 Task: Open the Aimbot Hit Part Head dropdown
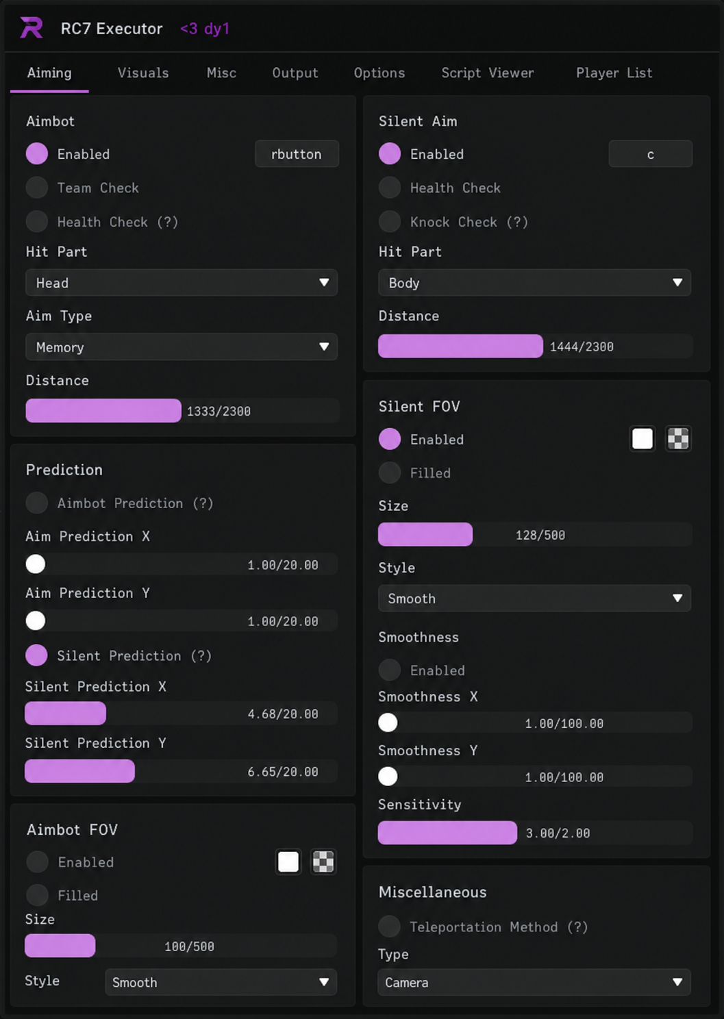(182, 283)
